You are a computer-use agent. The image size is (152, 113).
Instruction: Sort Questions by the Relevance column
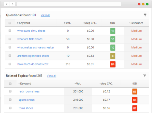tap(136, 23)
